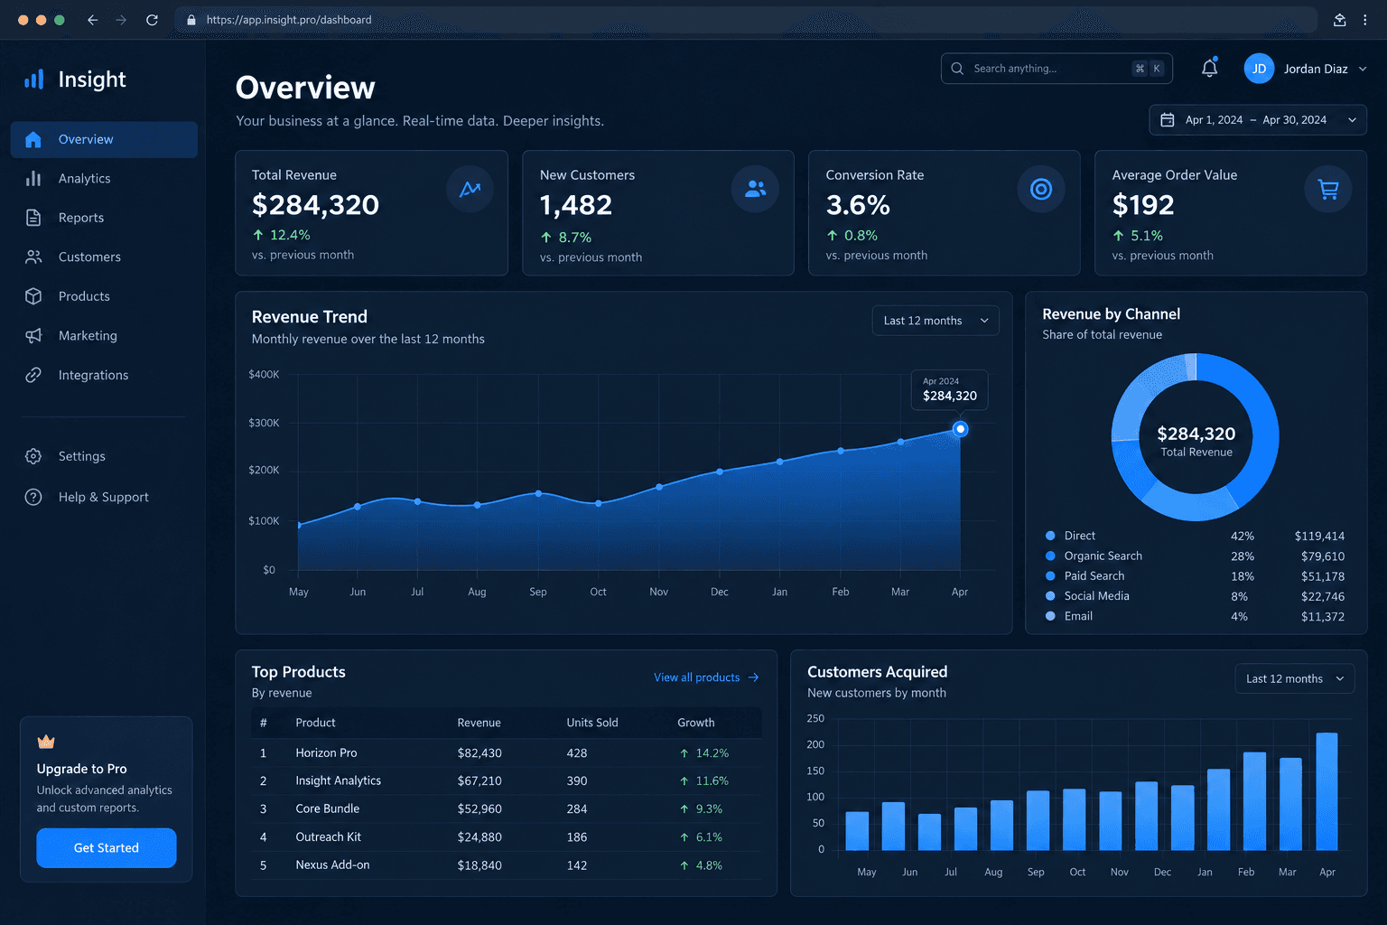Click the Overview home icon in sidebar
Viewport: 1387px width, 925px height.
click(33, 139)
